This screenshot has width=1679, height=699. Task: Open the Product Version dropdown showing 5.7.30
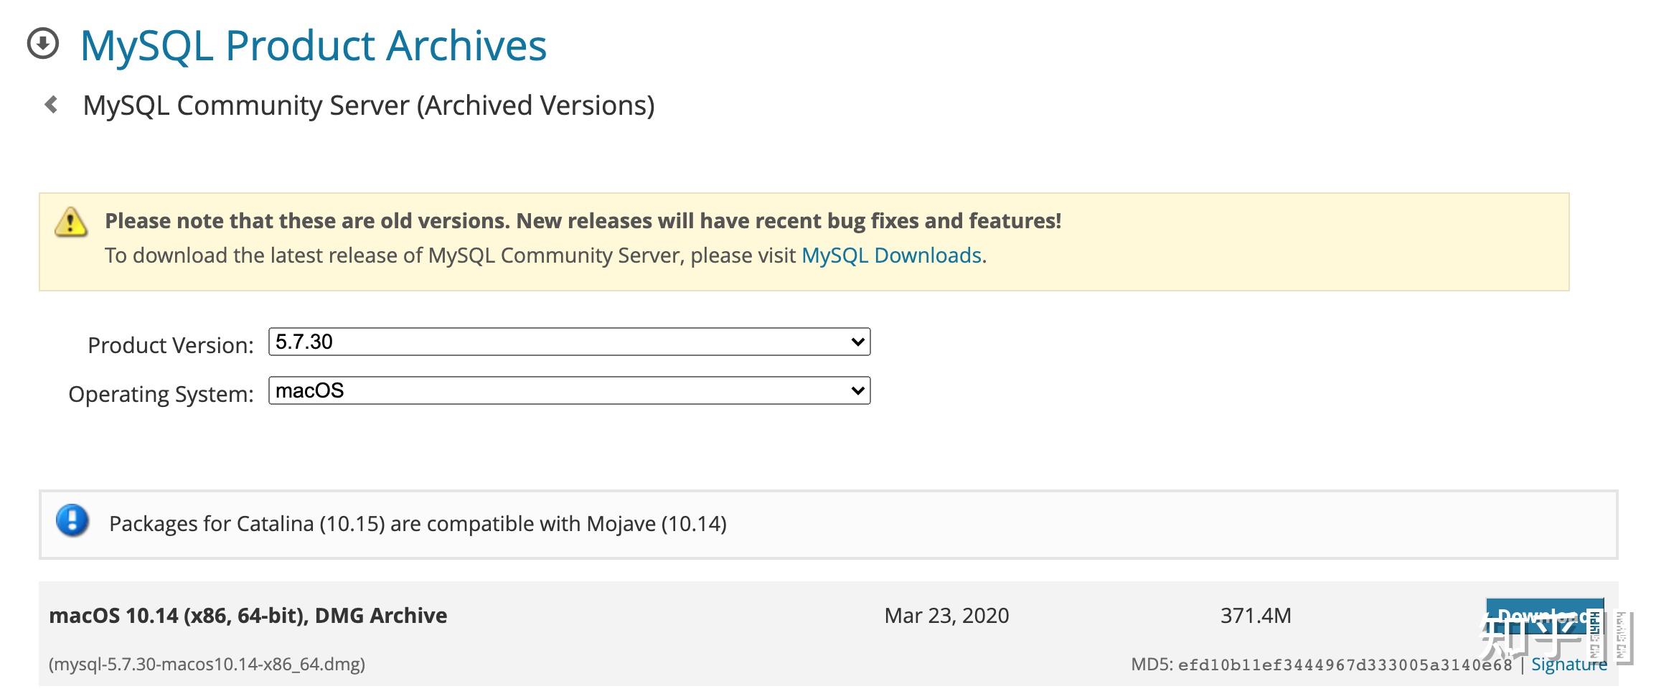(569, 342)
